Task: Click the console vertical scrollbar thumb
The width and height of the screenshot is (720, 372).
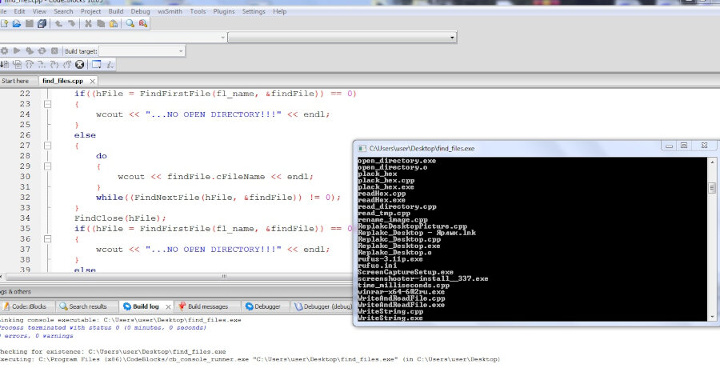Action: click(712, 188)
